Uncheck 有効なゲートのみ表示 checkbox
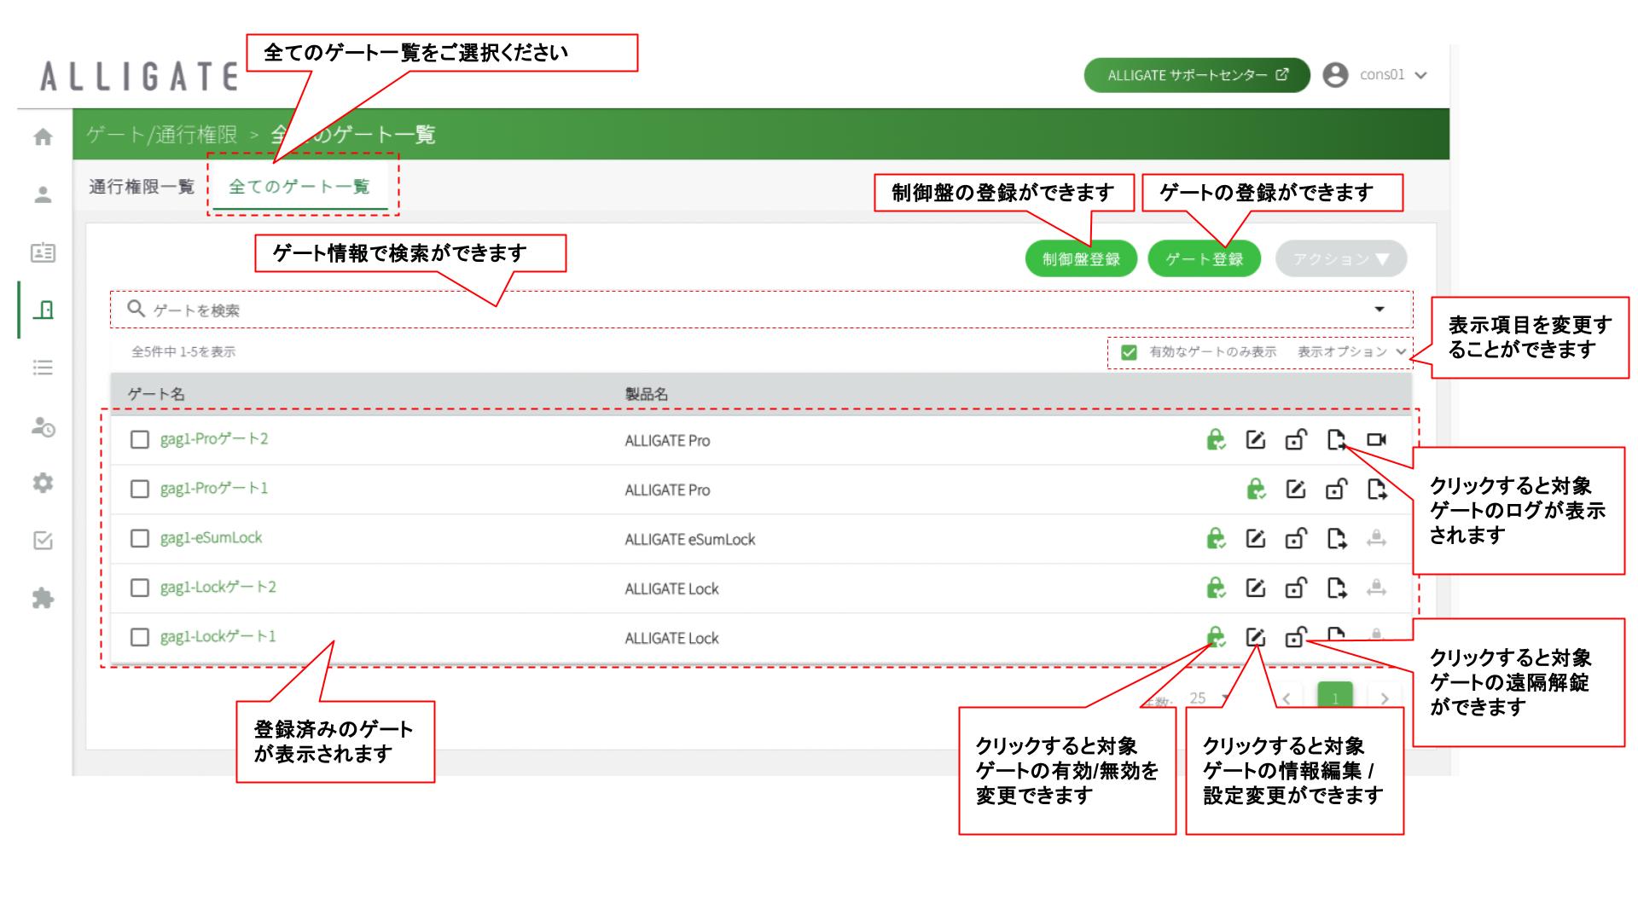Screen dimensions: 1638x921 pos(1129,352)
